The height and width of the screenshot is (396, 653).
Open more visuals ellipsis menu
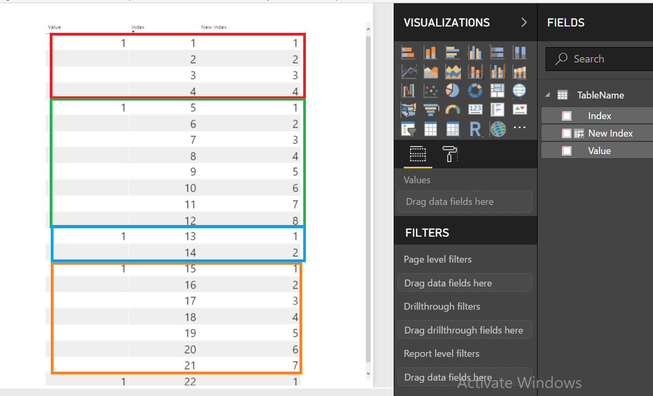[x=520, y=128]
